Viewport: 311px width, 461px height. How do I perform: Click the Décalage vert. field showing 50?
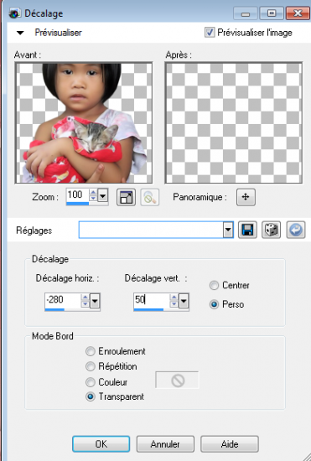(x=151, y=300)
